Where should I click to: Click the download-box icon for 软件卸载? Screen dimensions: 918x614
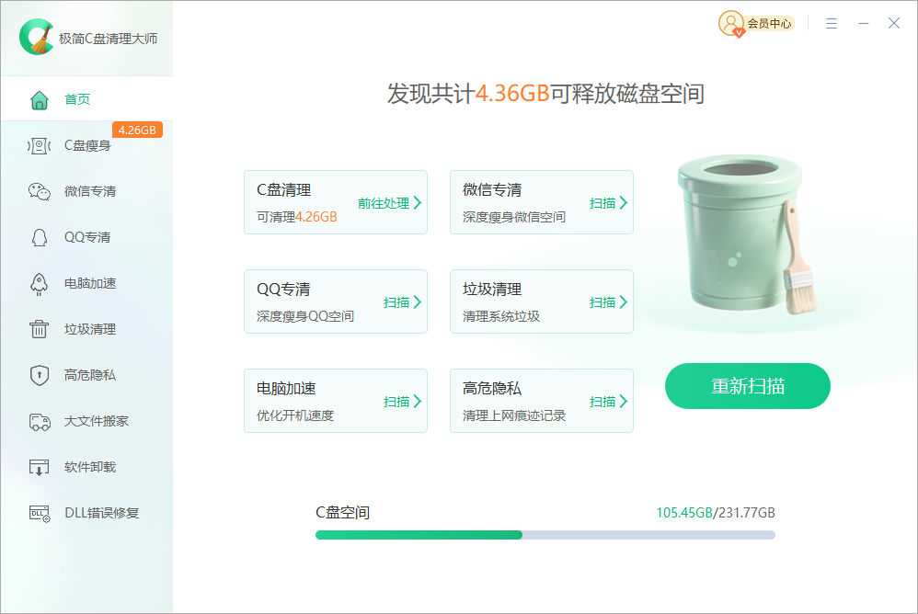(x=40, y=467)
